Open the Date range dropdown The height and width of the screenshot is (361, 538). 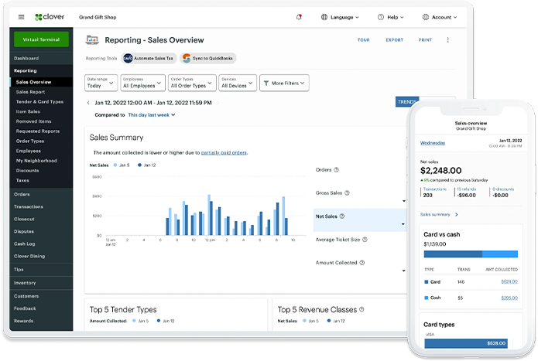(101, 83)
